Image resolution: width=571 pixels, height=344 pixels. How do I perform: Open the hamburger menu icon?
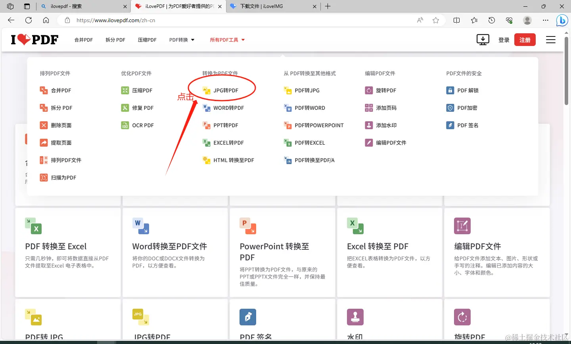[x=550, y=40]
